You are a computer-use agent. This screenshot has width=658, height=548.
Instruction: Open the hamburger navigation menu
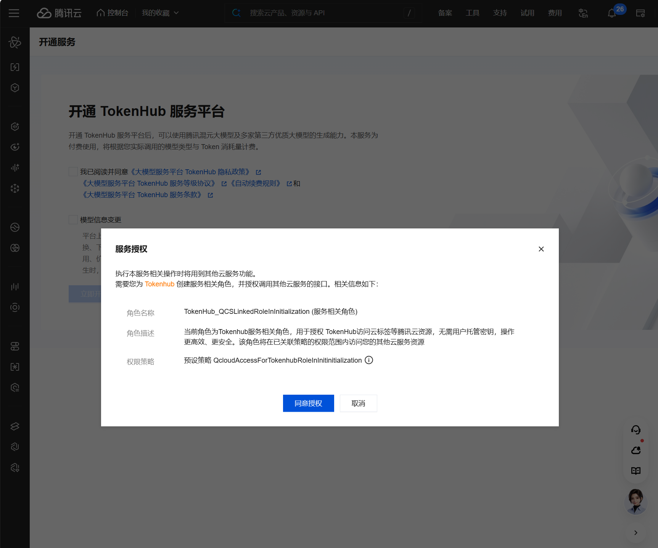[x=14, y=13]
